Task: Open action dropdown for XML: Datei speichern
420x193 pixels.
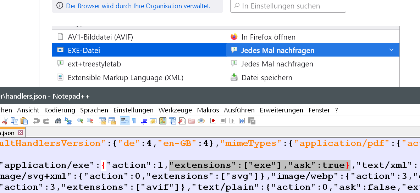Action: point(312,77)
